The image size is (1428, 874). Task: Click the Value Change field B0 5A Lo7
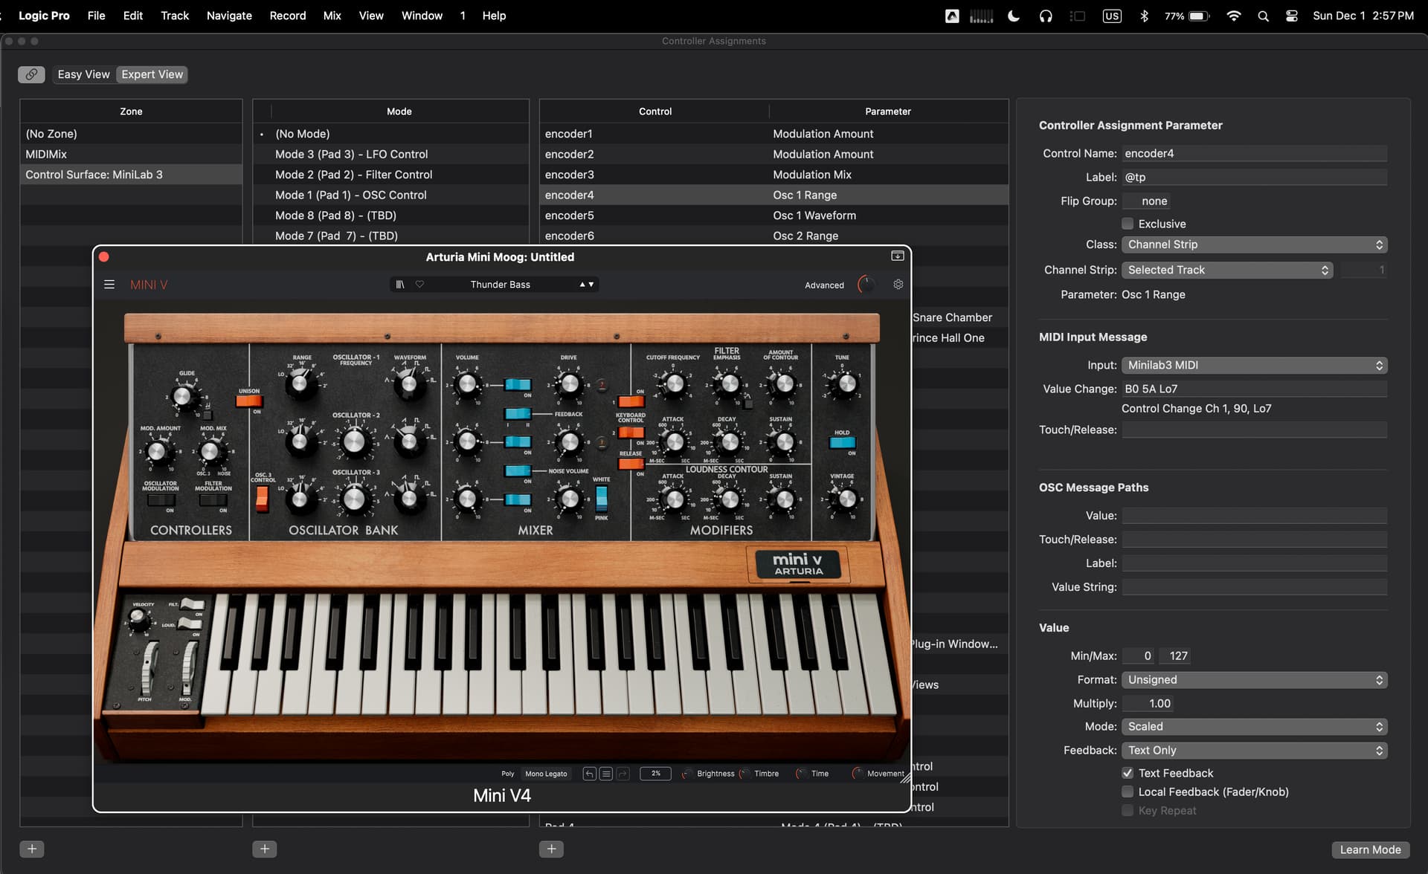pyautogui.click(x=1254, y=389)
